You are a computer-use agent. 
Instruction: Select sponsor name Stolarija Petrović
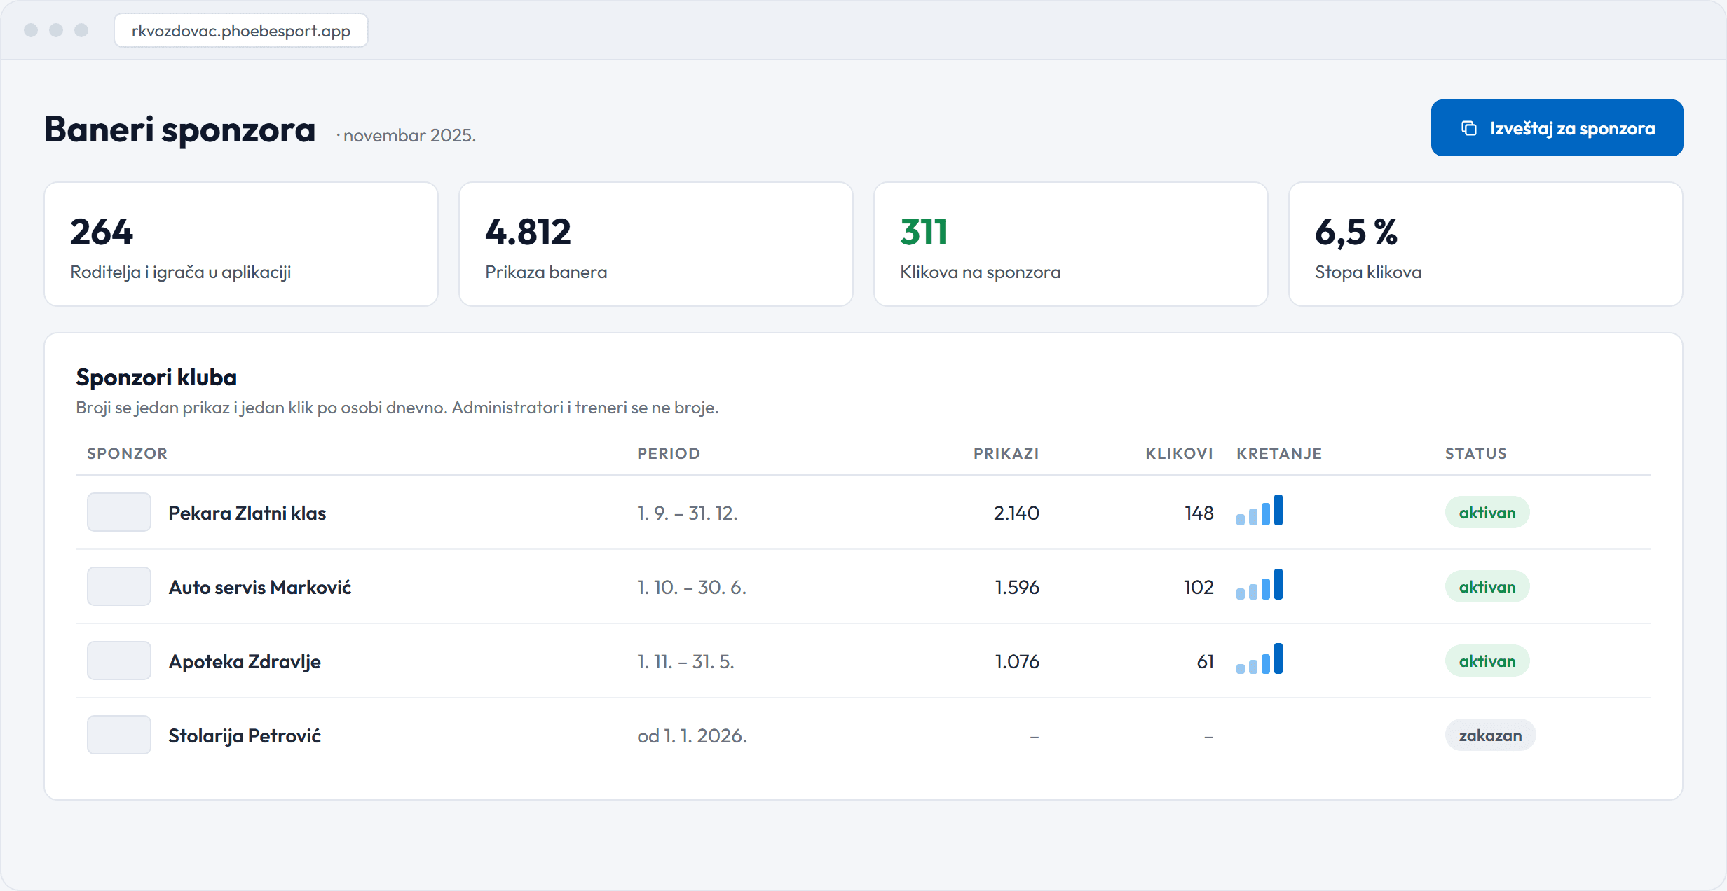click(245, 735)
